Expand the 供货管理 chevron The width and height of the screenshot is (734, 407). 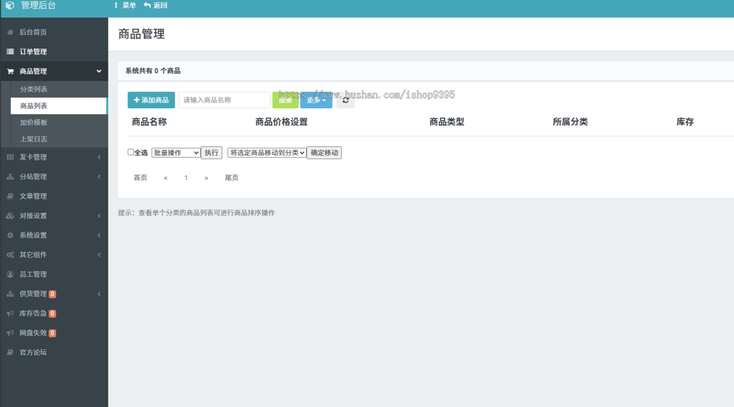pos(99,294)
